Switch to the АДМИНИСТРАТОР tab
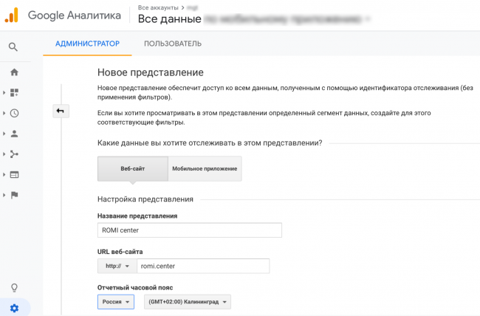 (x=87, y=44)
